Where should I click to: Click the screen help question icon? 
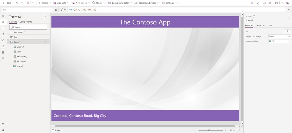click(x=254, y=17)
